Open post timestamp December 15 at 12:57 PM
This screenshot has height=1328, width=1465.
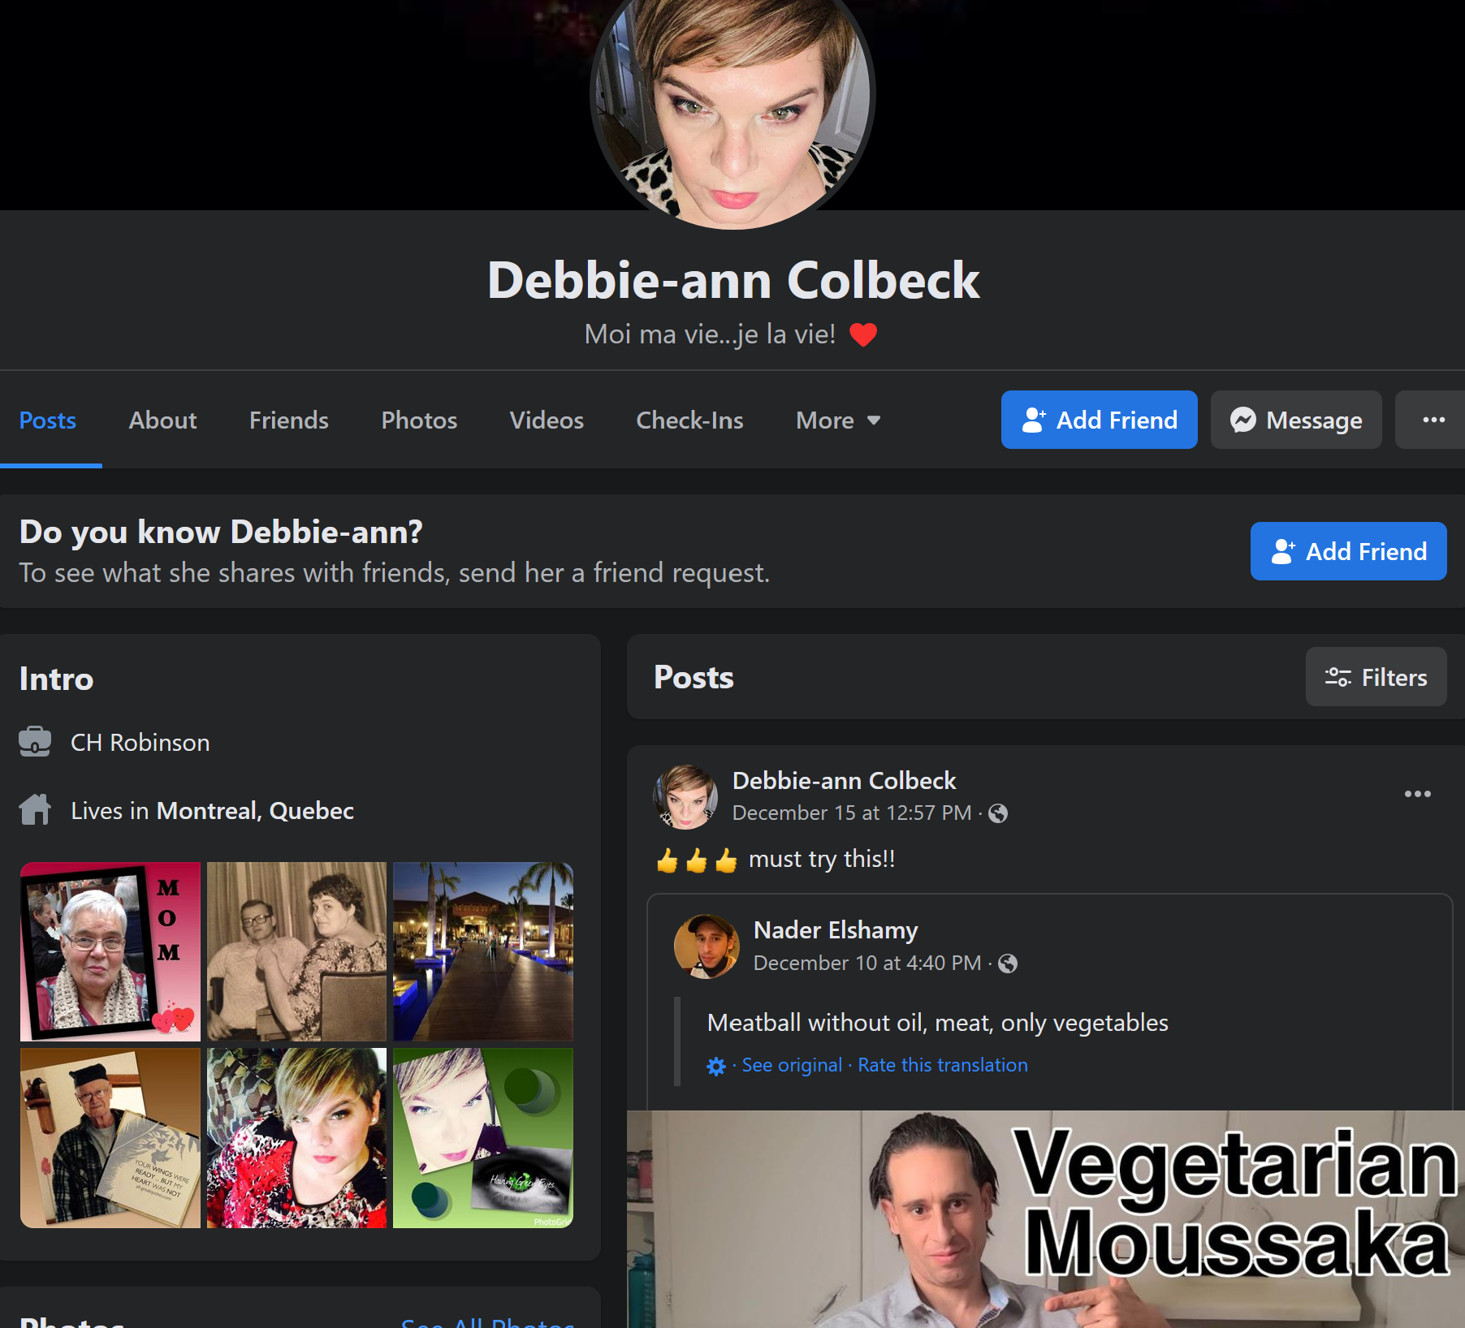point(852,813)
